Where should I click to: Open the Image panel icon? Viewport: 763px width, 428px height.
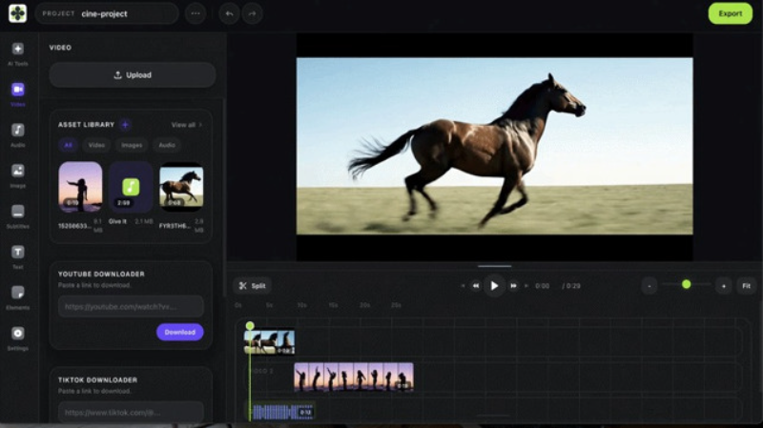point(17,172)
